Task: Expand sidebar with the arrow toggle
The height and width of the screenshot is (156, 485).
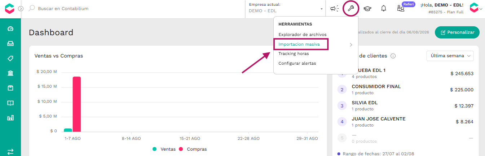Action: pyautogui.click(x=21, y=9)
